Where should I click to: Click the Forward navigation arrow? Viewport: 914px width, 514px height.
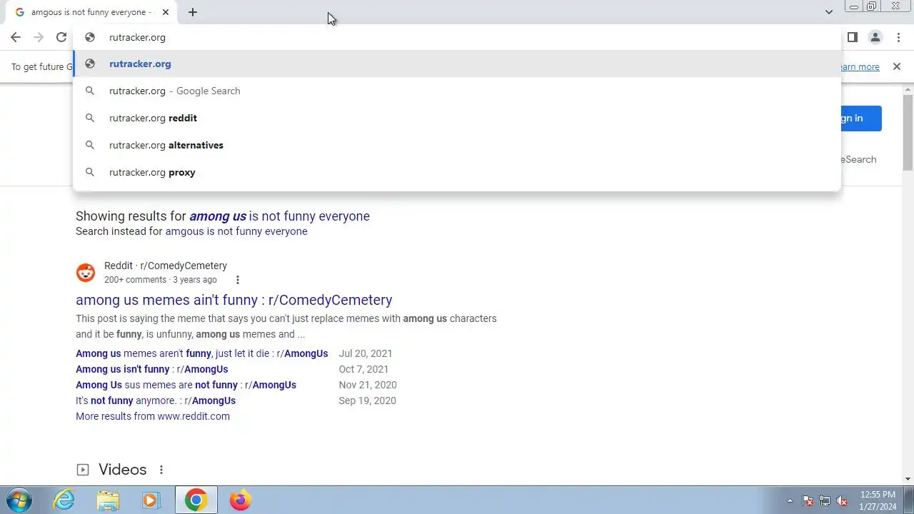(39, 37)
